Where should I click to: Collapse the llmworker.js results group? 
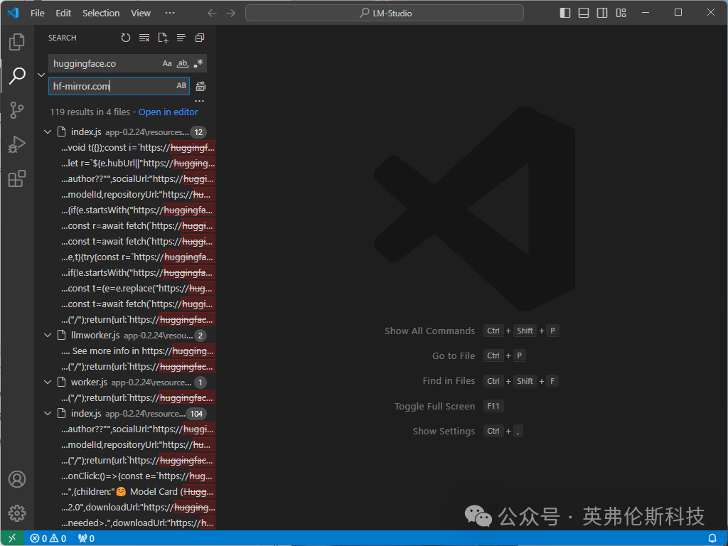[x=48, y=336]
